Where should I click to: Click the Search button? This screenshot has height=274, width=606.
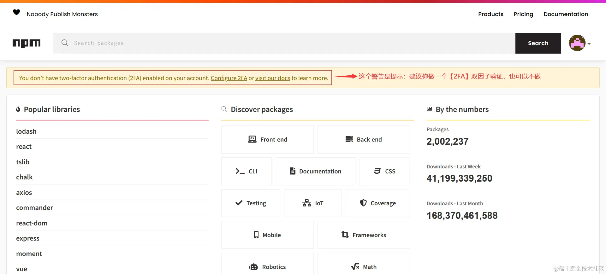pos(538,43)
